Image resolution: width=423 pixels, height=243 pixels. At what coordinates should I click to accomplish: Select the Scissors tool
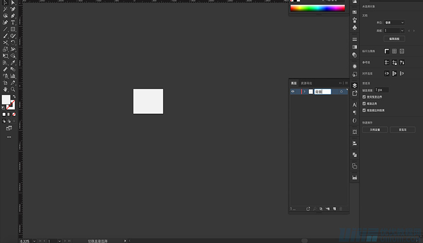[x=5, y=42]
